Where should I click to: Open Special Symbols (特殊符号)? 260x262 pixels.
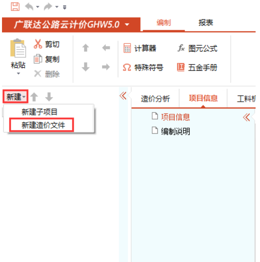(x=143, y=68)
